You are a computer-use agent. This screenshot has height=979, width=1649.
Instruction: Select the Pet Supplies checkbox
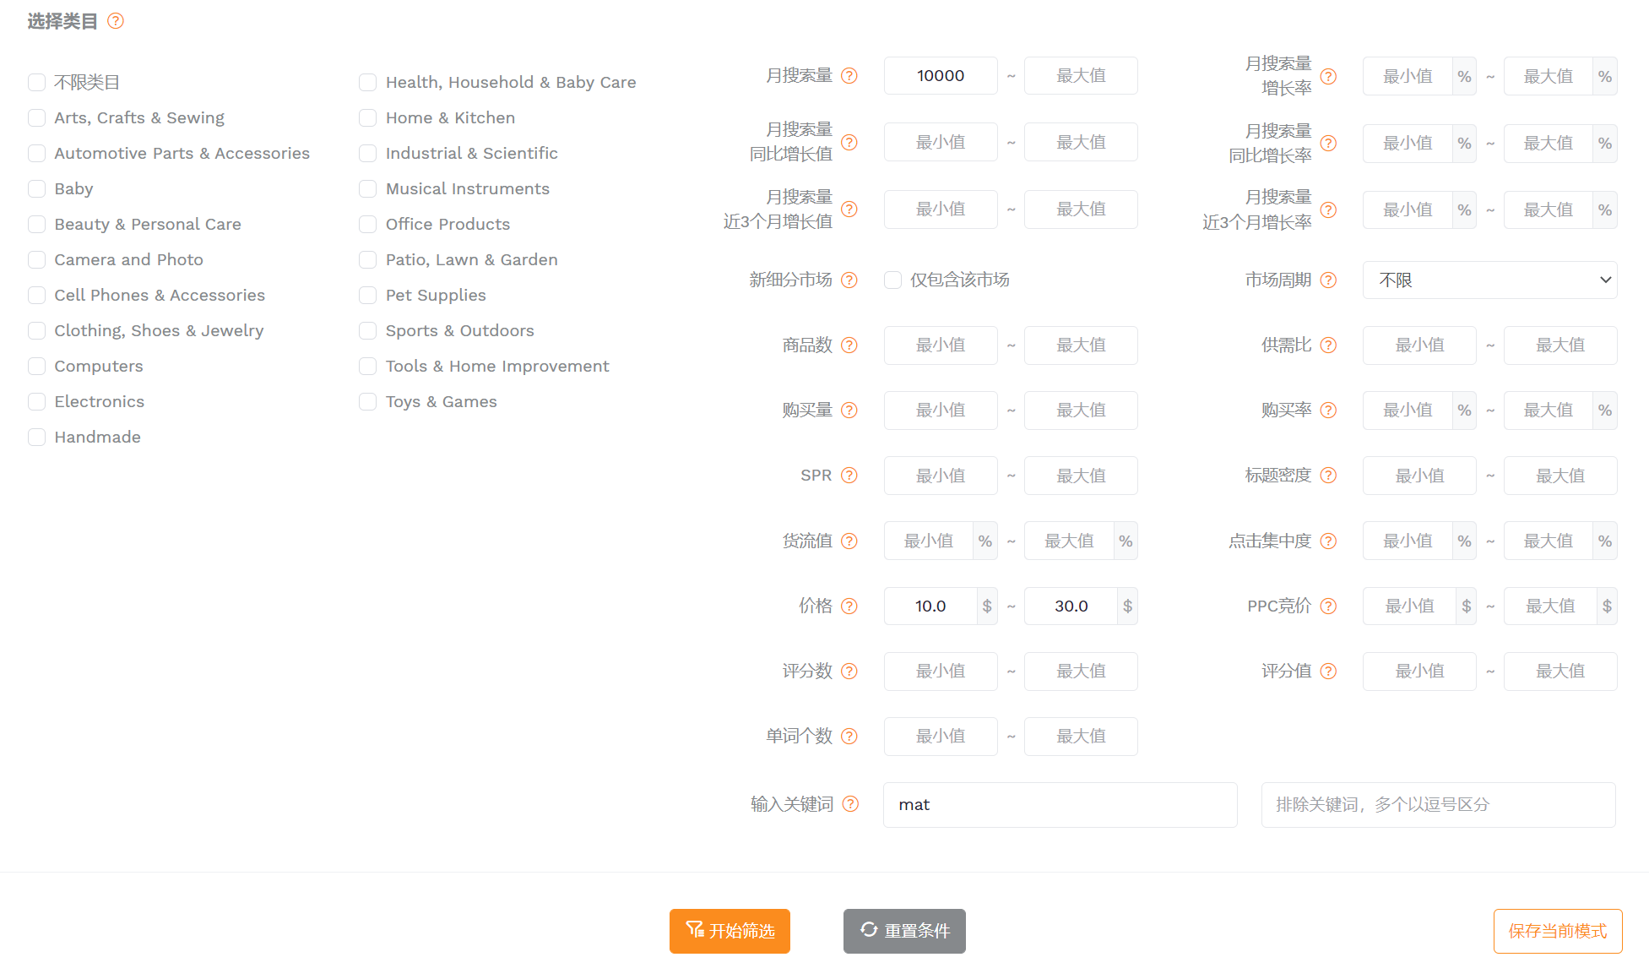pyautogui.click(x=367, y=296)
